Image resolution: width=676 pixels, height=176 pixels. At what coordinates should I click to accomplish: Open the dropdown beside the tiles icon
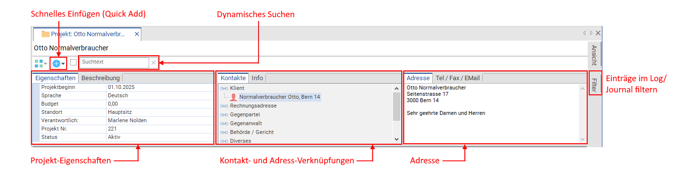click(46, 64)
